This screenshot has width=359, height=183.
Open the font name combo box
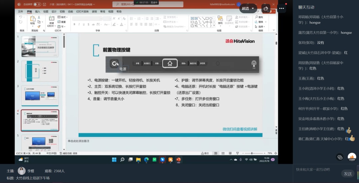(x=87, y=19)
